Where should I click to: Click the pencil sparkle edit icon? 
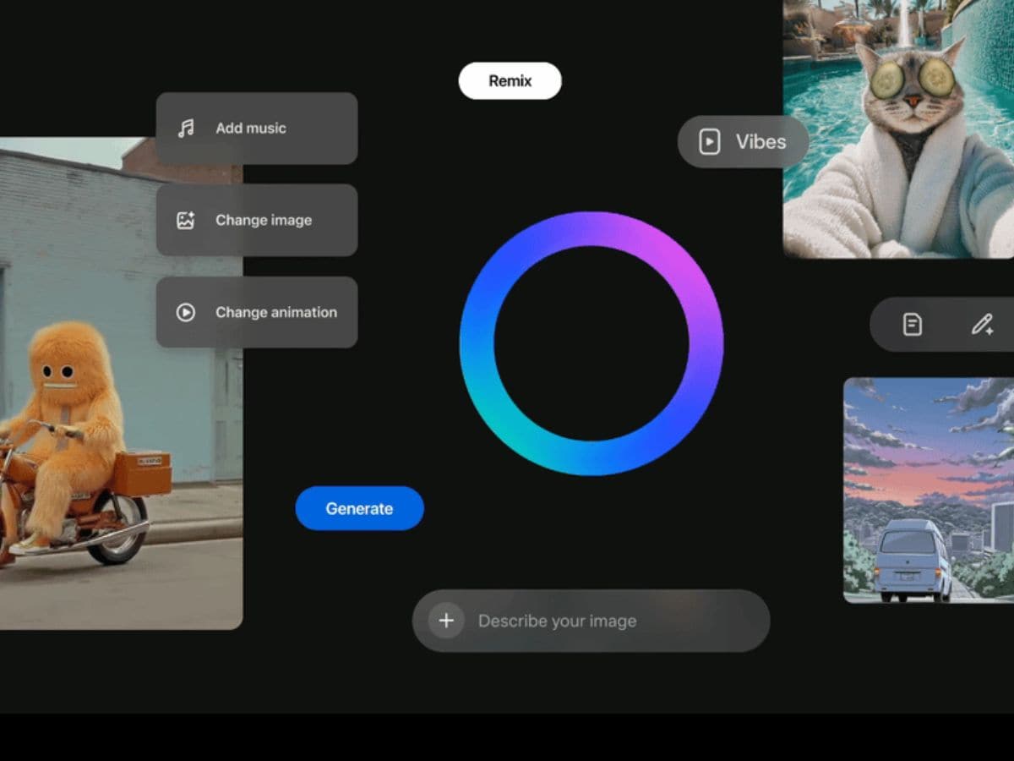pyautogui.click(x=982, y=324)
